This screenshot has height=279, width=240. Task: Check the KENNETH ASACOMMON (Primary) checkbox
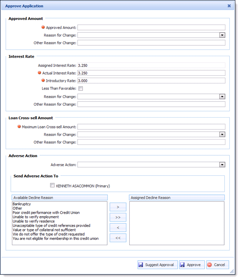click(52, 185)
